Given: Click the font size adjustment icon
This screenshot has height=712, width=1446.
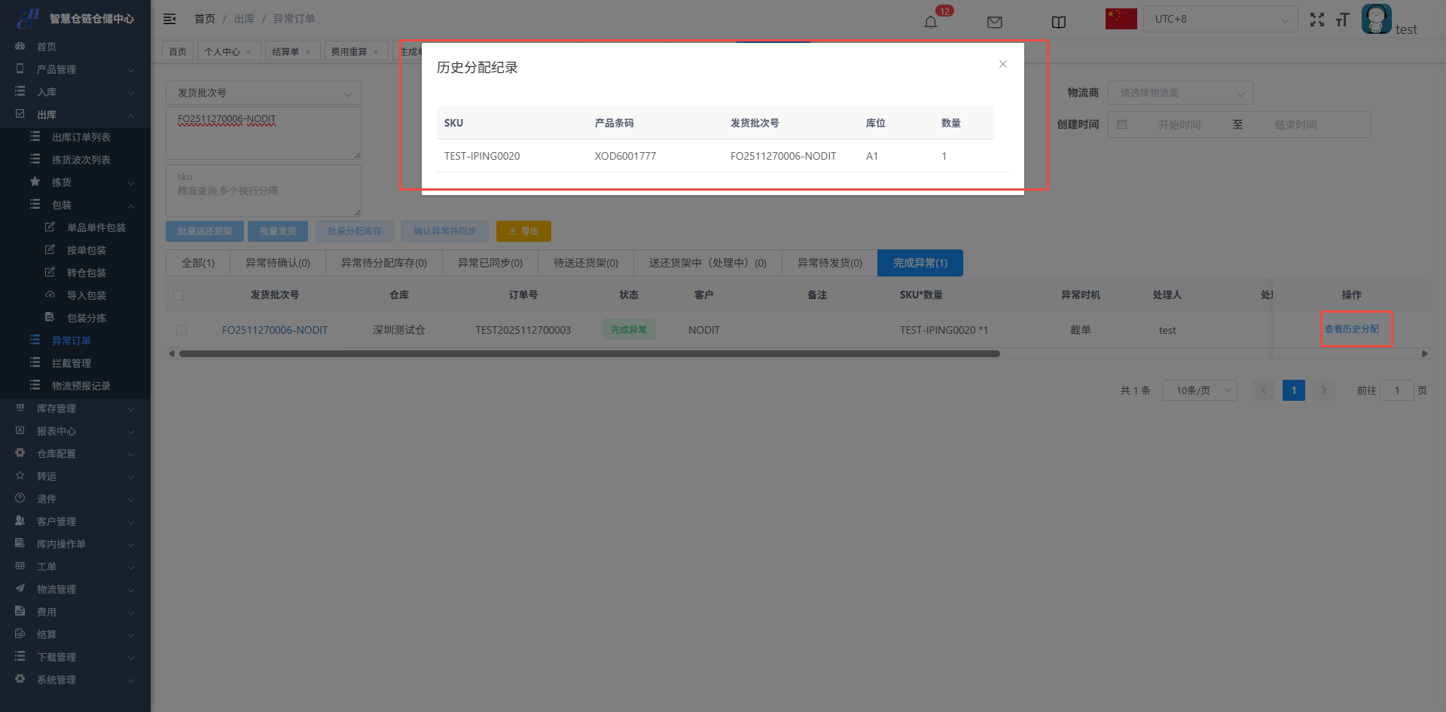Looking at the screenshot, I should [x=1342, y=20].
